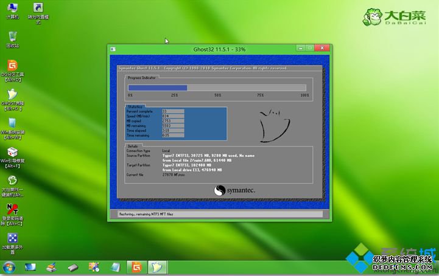Click the 'from Local drive [1]' line
This screenshot has width=439, height=276.
click(192, 170)
